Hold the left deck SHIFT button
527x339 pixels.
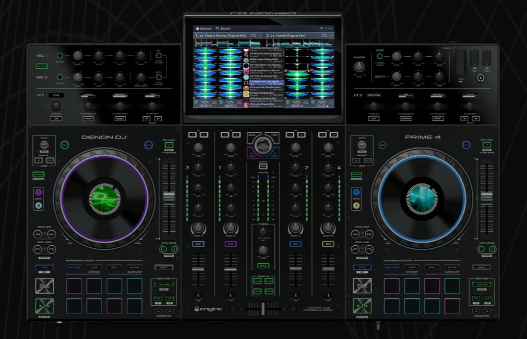pyautogui.click(x=164, y=267)
